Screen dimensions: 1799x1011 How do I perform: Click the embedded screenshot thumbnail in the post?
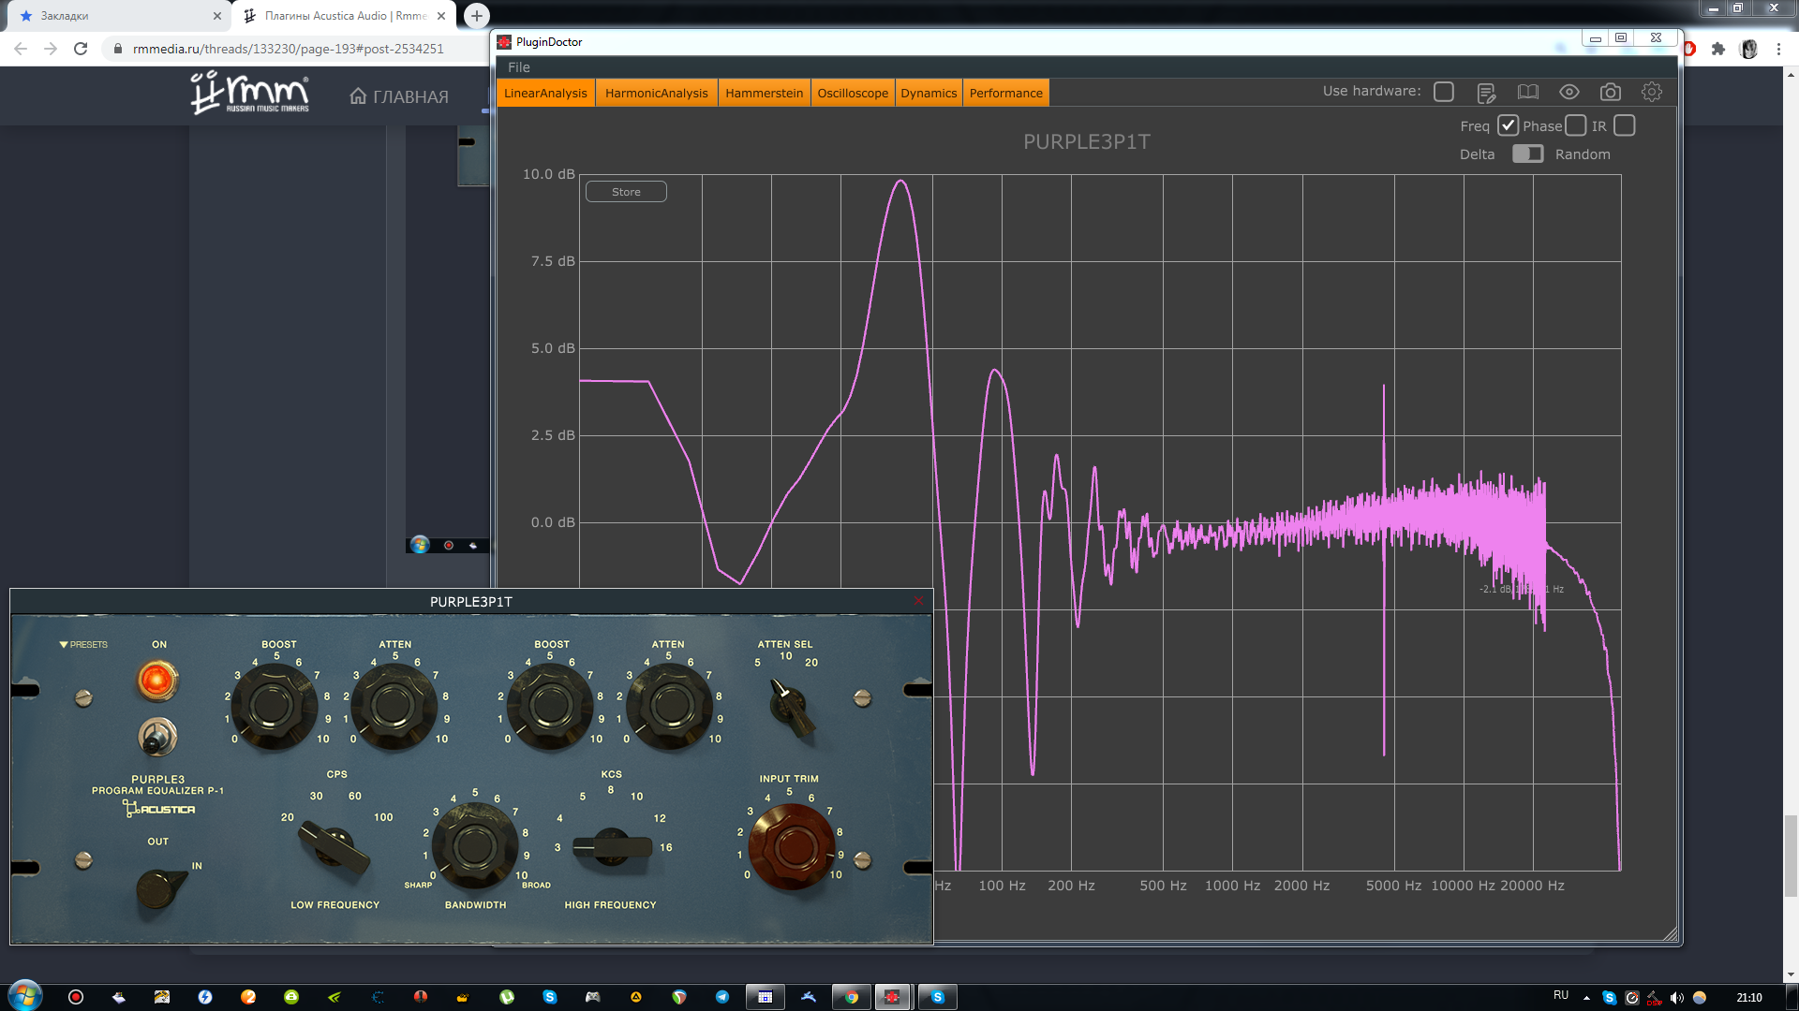coord(448,341)
